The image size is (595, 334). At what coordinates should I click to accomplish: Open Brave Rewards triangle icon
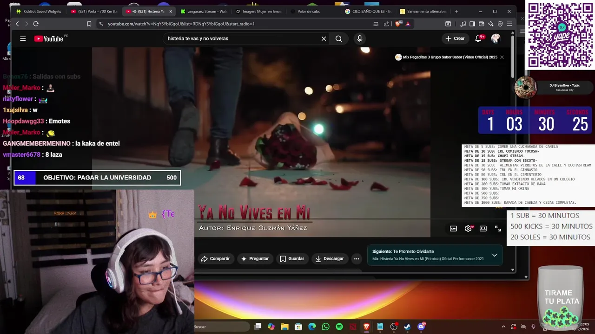[408, 24]
